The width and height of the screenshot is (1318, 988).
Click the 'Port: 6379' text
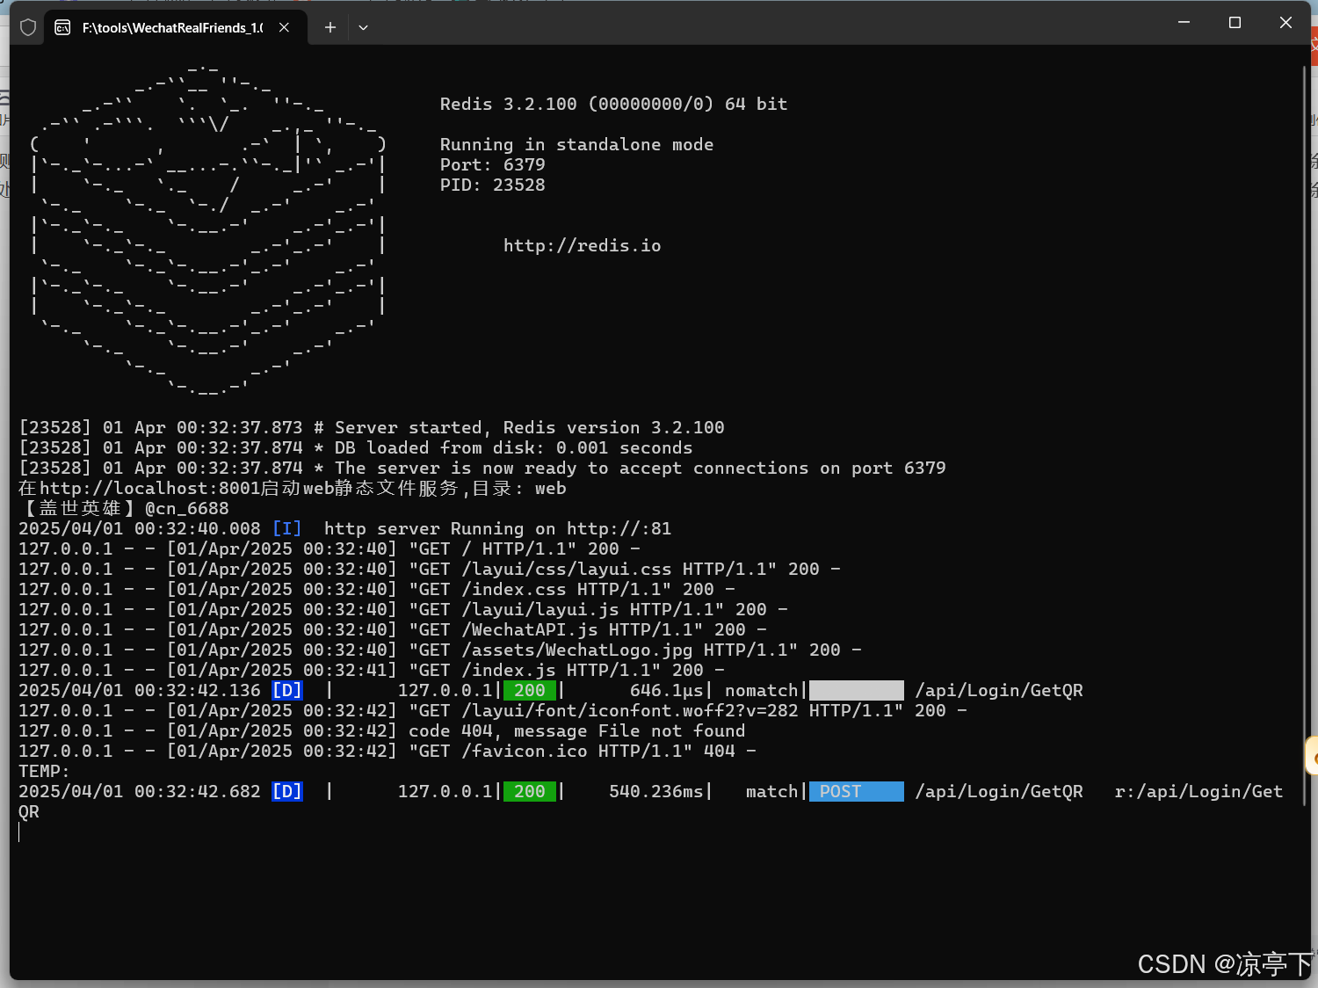click(492, 164)
